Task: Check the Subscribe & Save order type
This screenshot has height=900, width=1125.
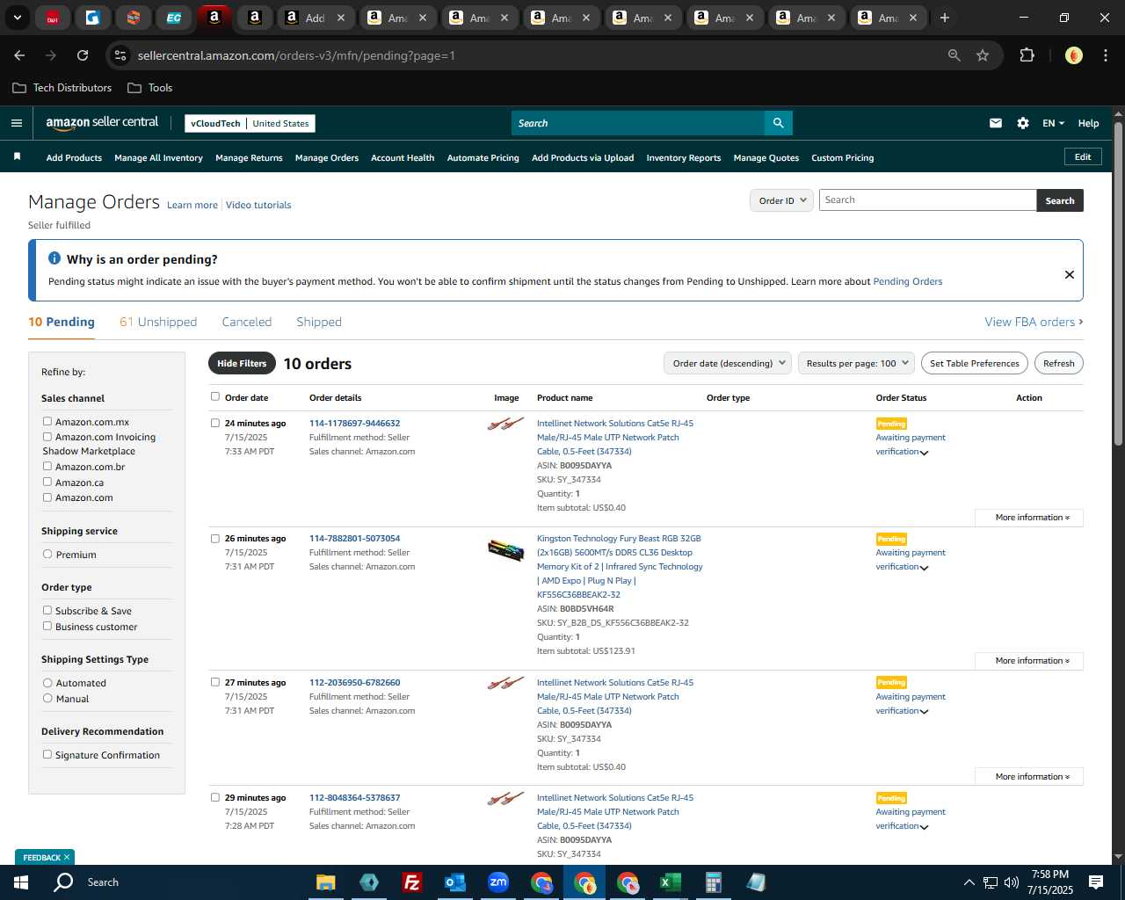Action: tap(47, 610)
